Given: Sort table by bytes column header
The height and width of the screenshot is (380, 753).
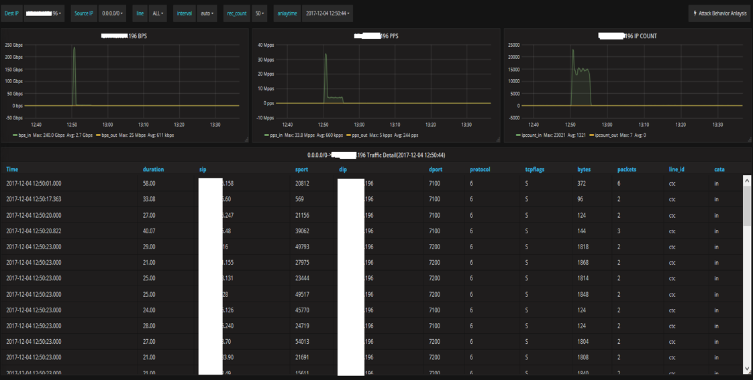Looking at the screenshot, I should (584, 170).
